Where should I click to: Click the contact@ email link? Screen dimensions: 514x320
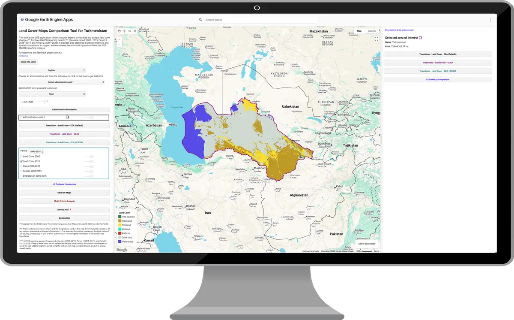click(x=23, y=56)
